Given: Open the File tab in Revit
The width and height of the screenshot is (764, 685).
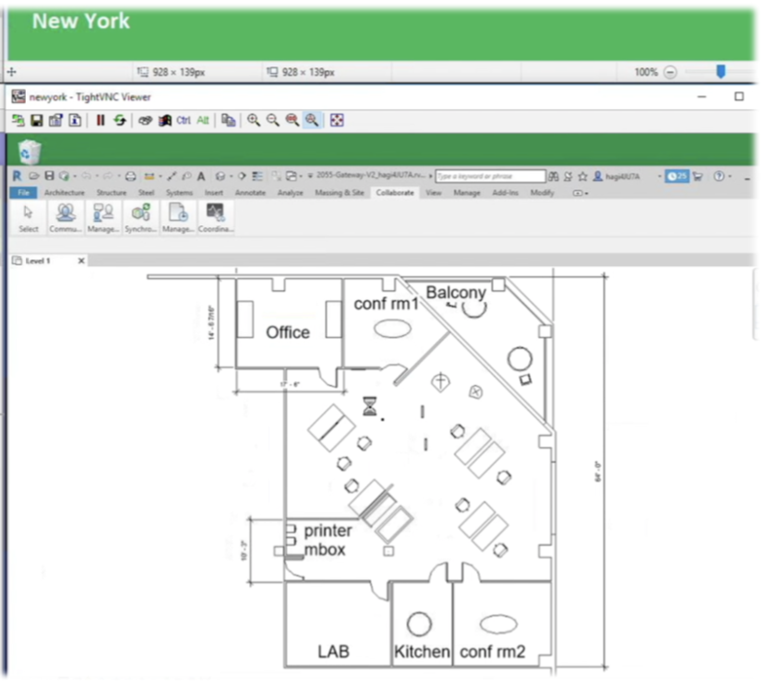Looking at the screenshot, I should click(x=23, y=193).
